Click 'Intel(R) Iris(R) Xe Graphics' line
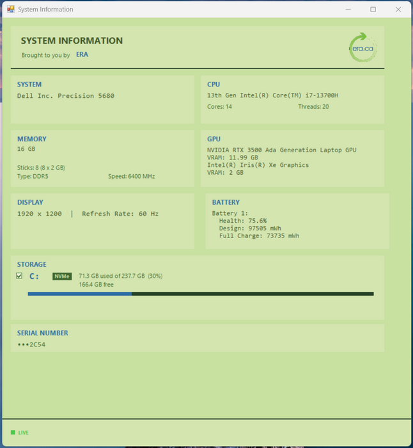 258,165
